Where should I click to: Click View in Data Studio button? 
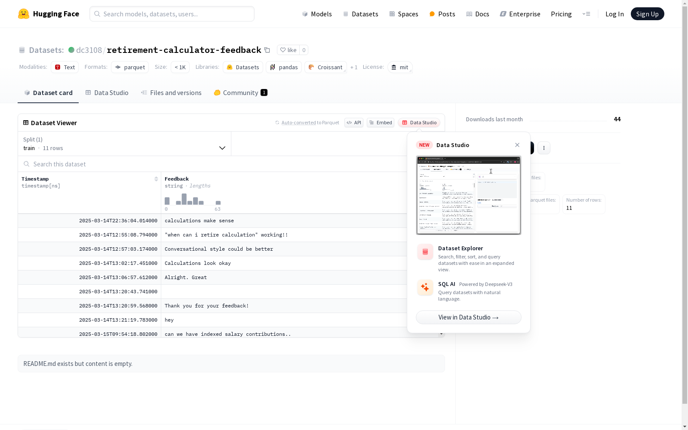tap(469, 317)
